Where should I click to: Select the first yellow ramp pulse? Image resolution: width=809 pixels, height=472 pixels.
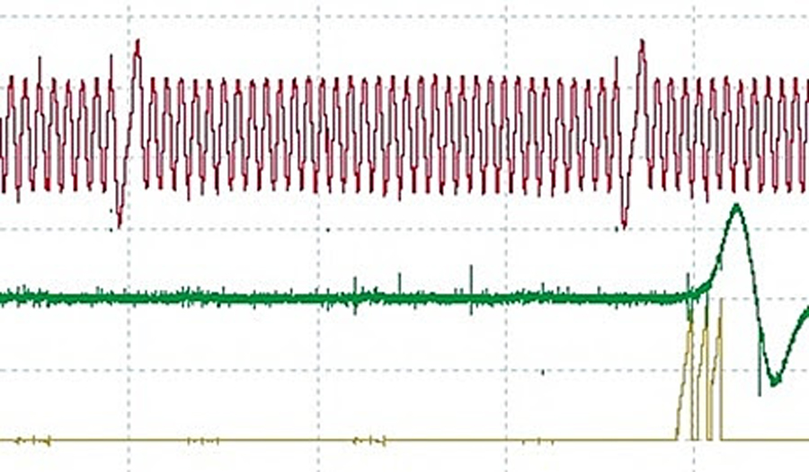pos(686,379)
